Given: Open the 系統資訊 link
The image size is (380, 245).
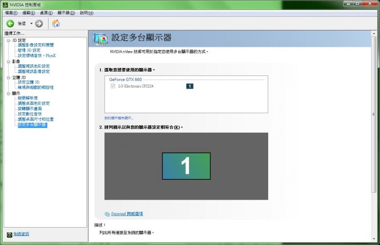Looking at the screenshot, I should [21, 234].
